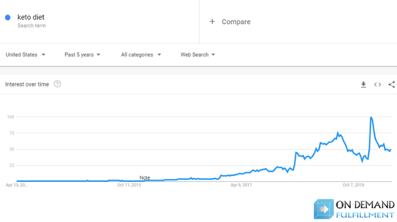Open the embed code icon
The width and height of the screenshot is (397, 222).
[378, 85]
